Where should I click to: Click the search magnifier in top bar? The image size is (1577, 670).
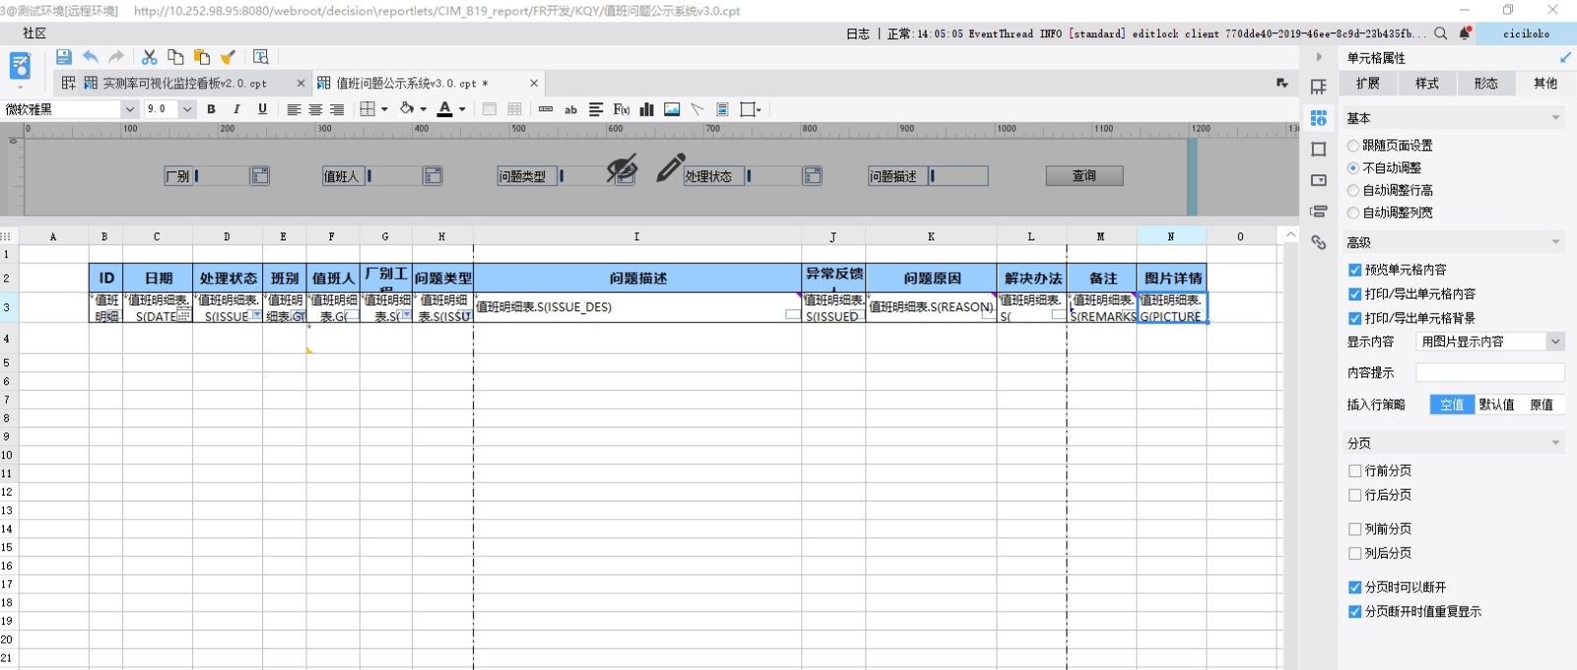coord(1440,33)
